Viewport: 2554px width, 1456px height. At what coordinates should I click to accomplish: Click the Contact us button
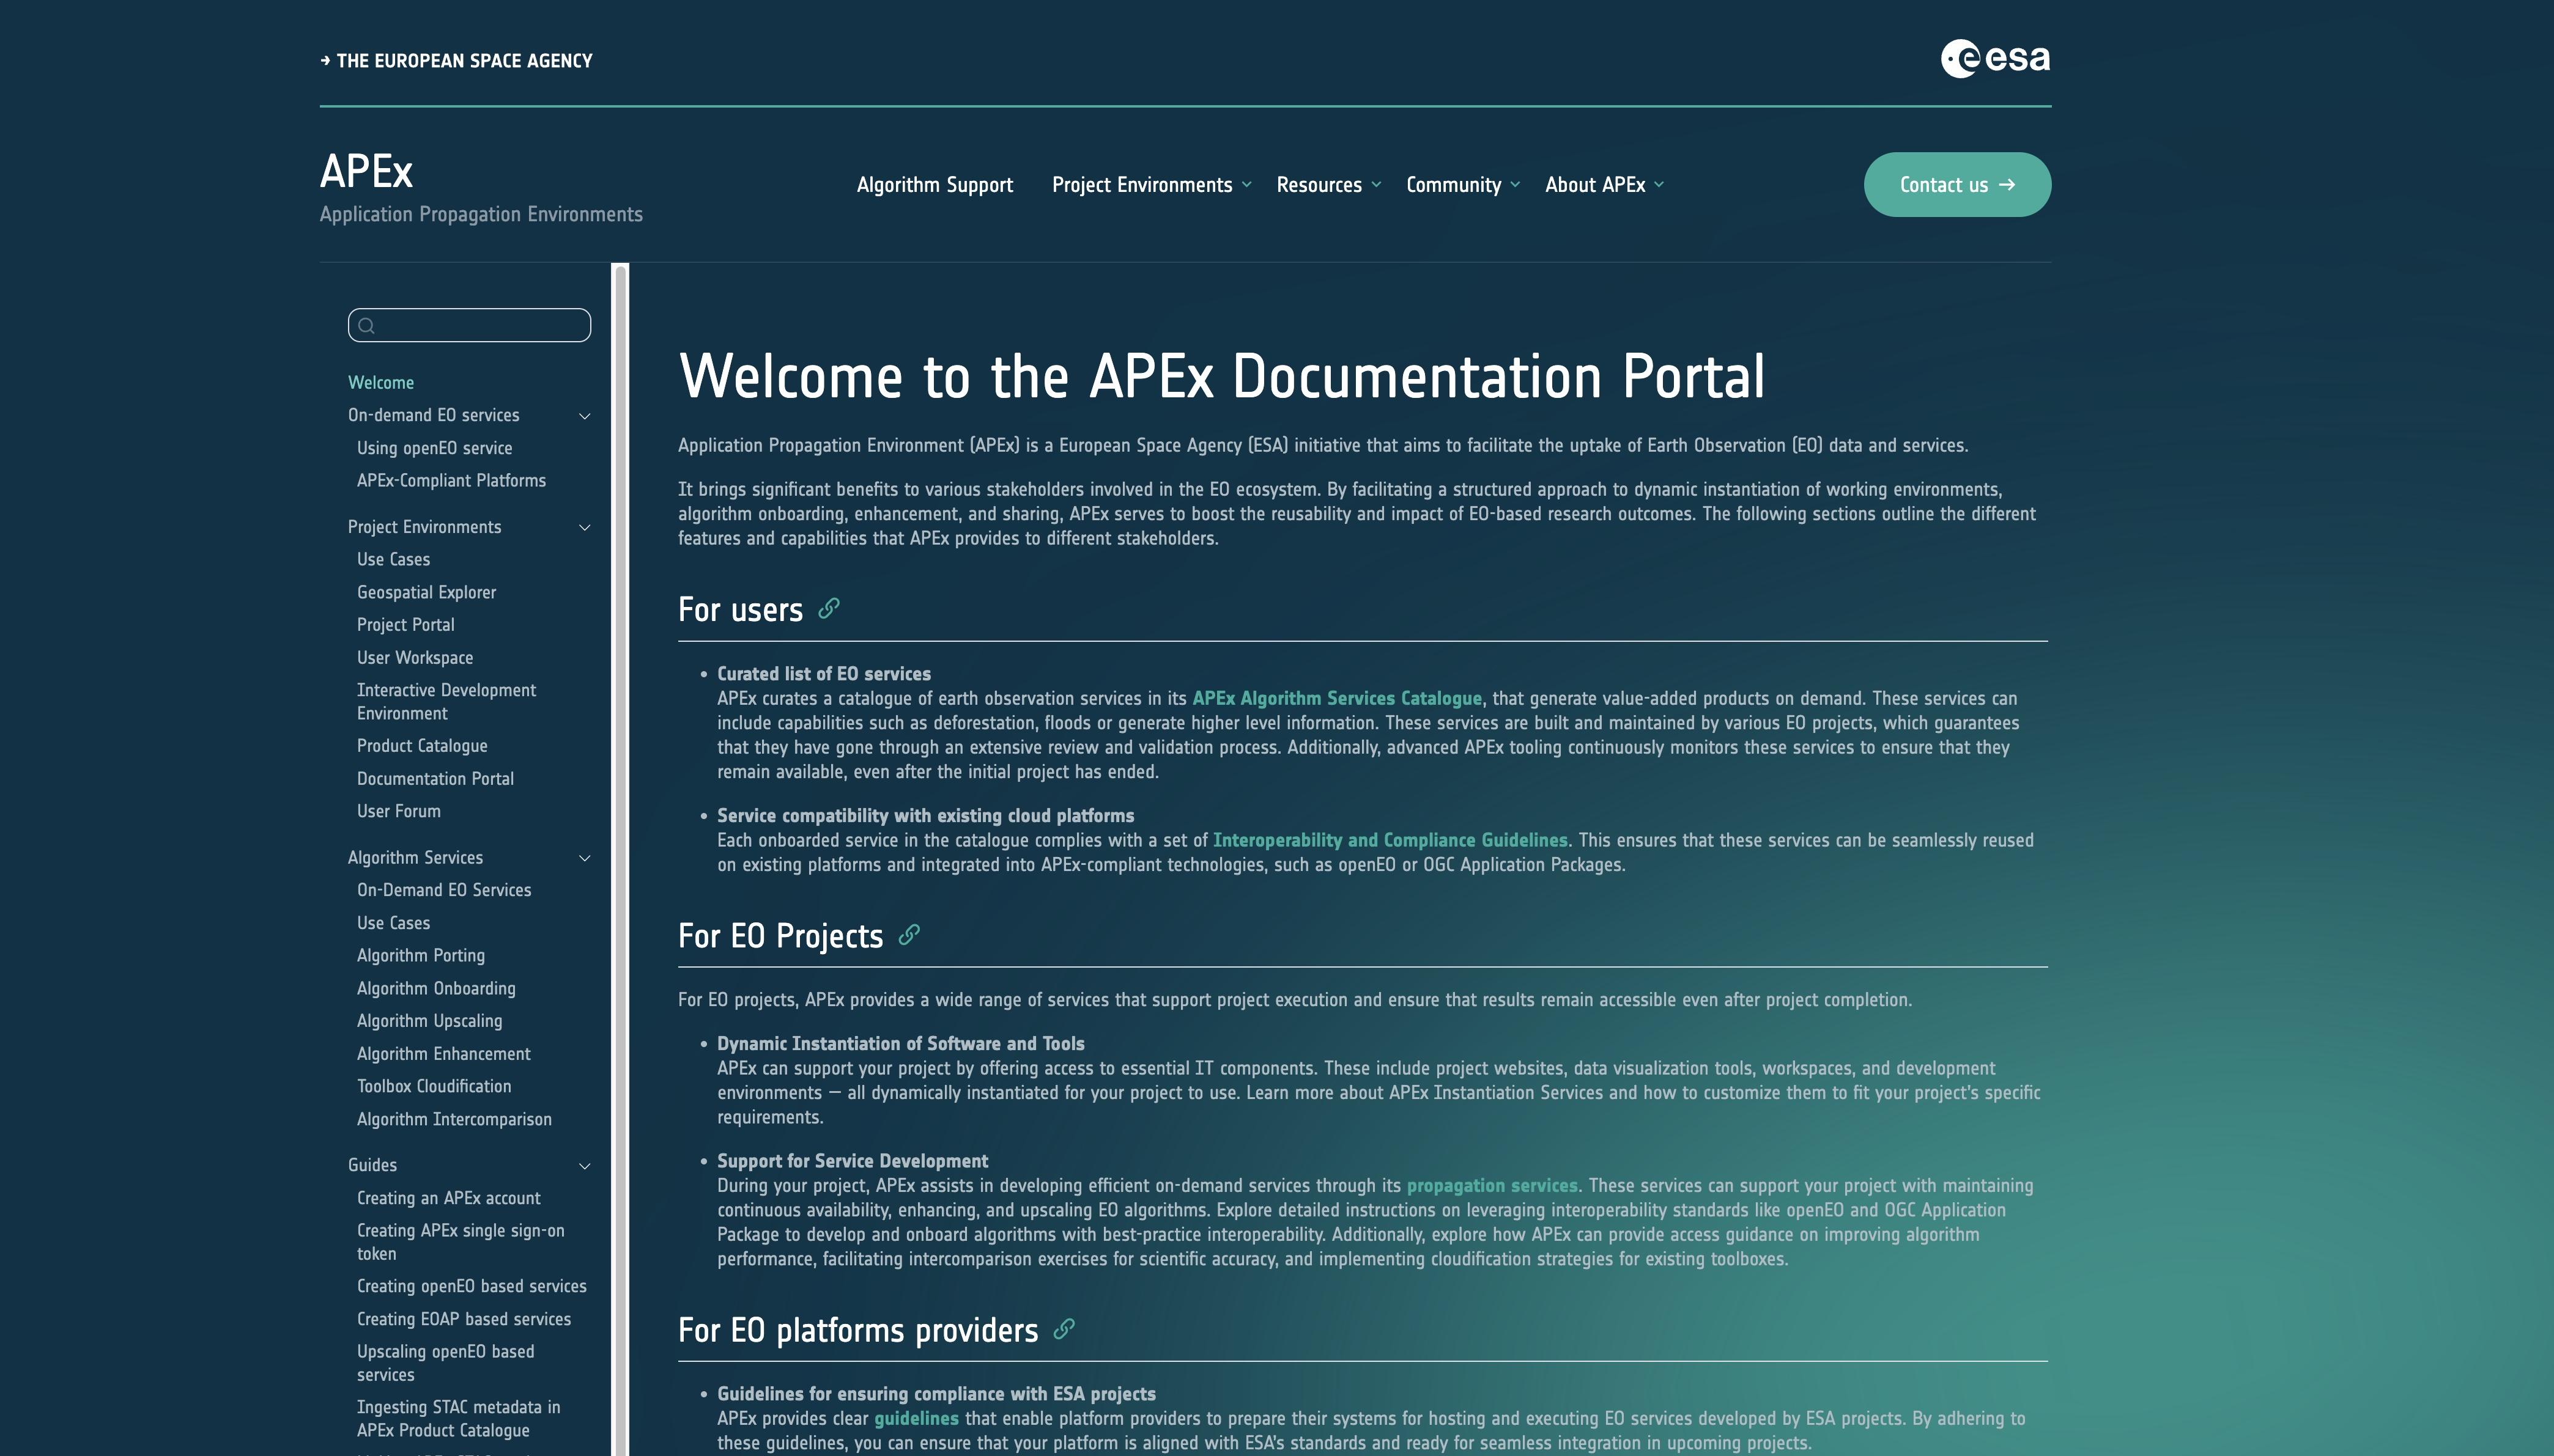tap(1956, 185)
